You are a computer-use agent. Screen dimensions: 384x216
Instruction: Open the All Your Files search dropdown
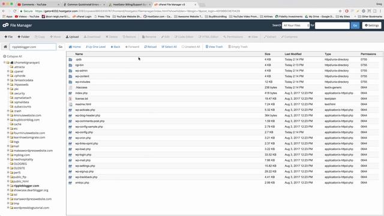click(x=296, y=25)
